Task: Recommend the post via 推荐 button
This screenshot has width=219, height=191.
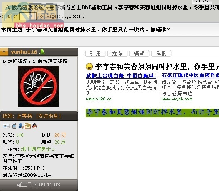Action: [x=117, y=53]
